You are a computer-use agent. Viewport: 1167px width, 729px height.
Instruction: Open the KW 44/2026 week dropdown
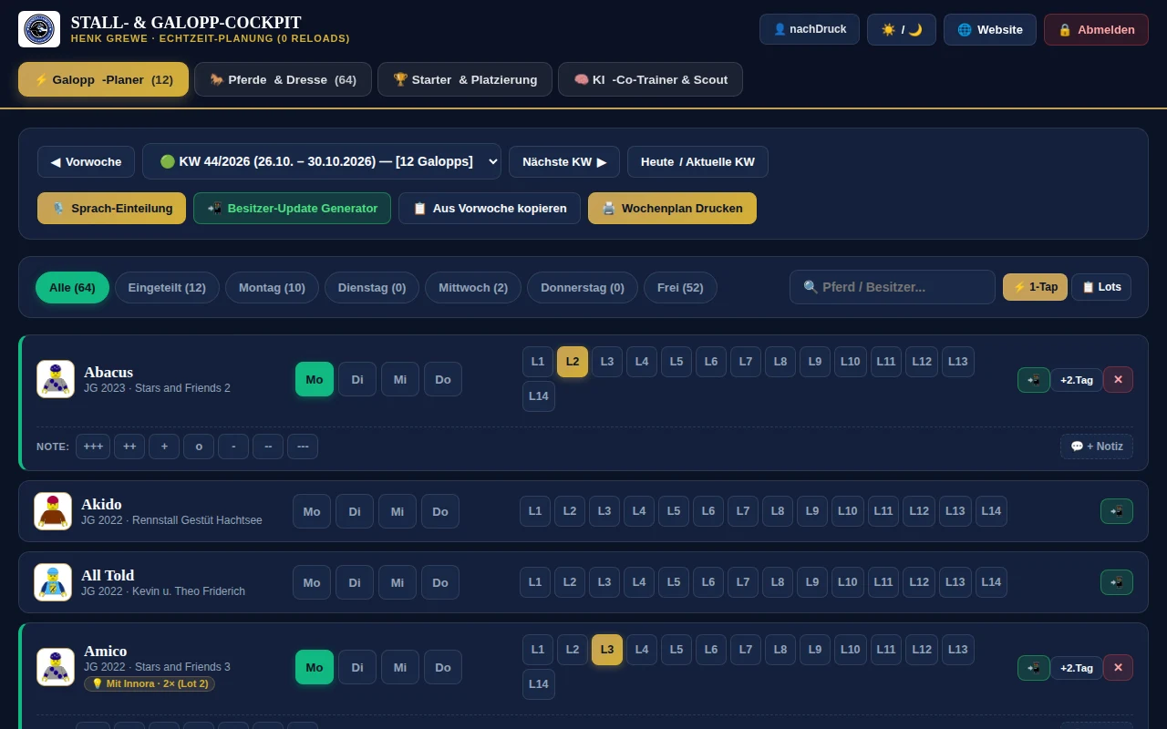[x=322, y=161]
